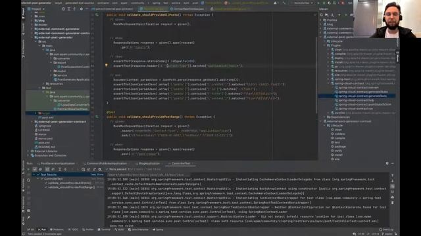Click the yellow intention lightbulb in editor

tap(107, 66)
